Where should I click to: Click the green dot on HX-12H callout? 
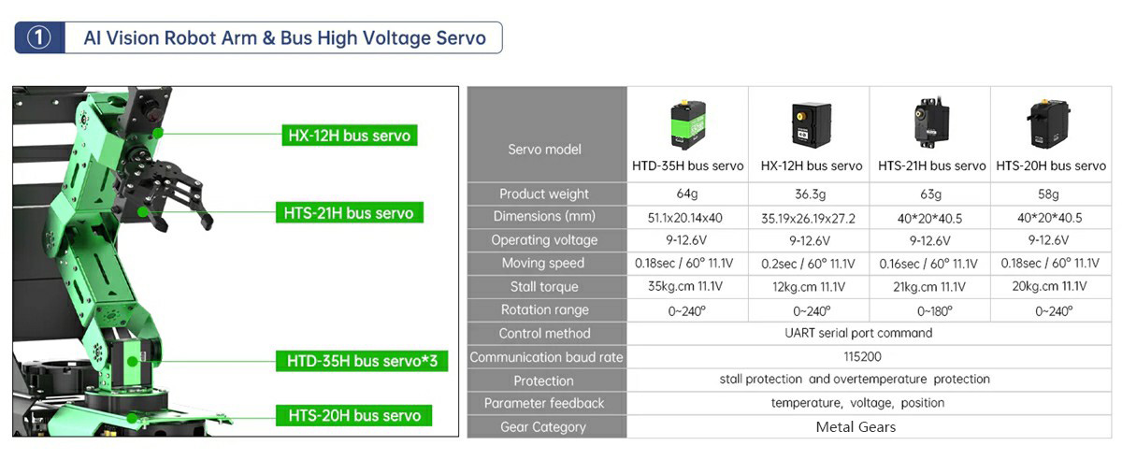coord(158,134)
